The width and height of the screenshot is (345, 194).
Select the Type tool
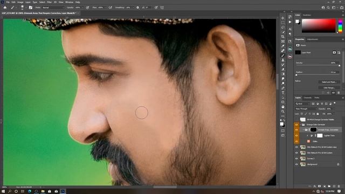282,93
